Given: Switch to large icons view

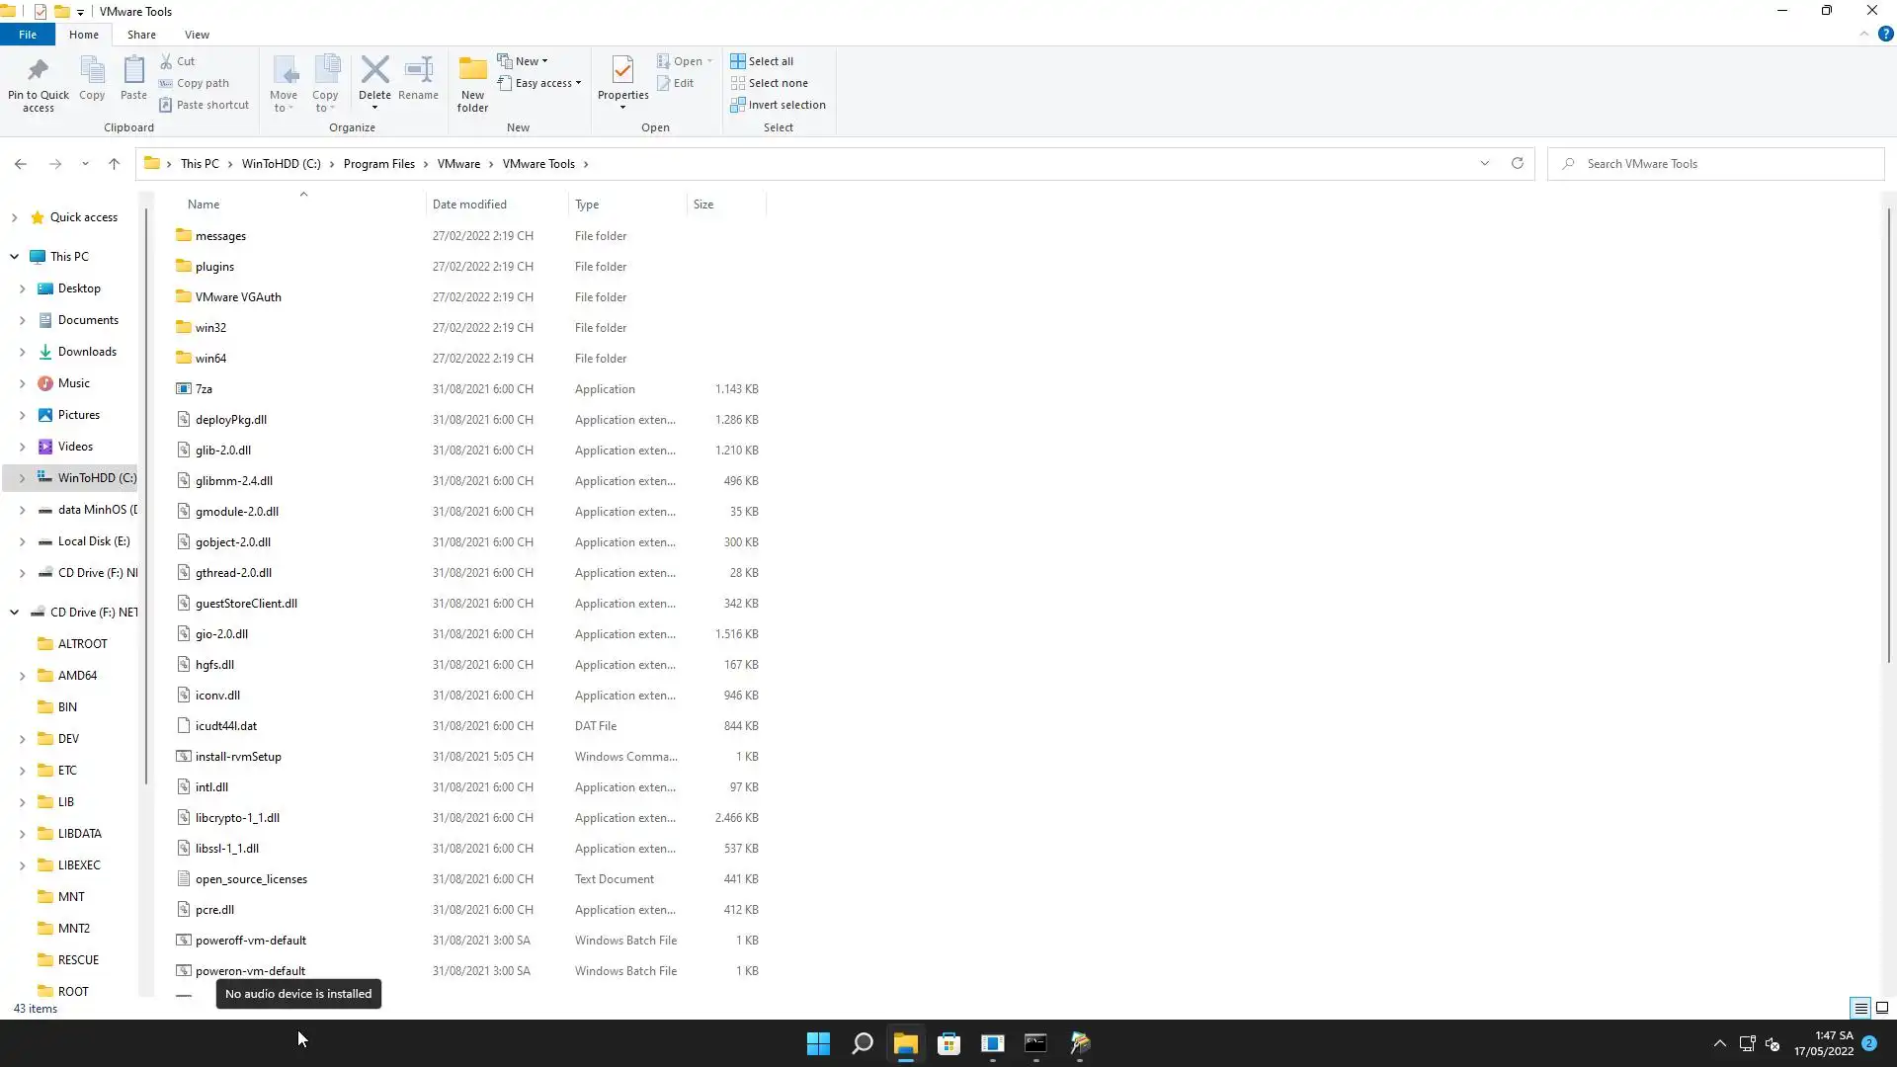Looking at the screenshot, I should pyautogui.click(x=1882, y=1009).
